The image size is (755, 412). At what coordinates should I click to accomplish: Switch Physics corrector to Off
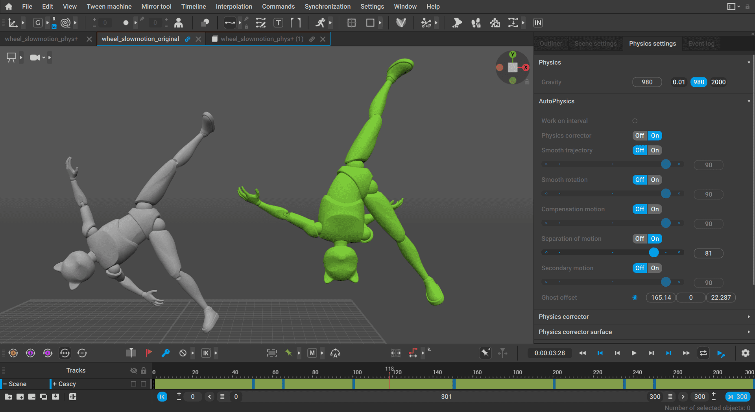pyautogui.click(x=639, y=136)
